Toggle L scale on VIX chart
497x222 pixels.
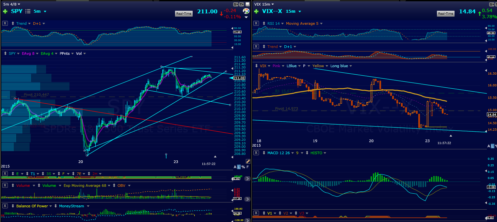[x=493, y=146]
